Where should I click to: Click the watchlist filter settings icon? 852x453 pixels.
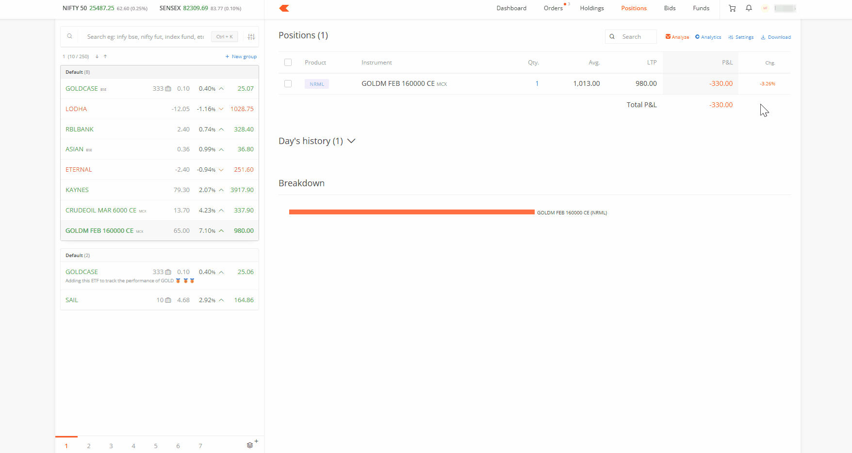251,37
